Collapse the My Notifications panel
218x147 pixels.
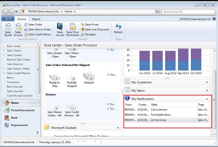tap(207, 99)
